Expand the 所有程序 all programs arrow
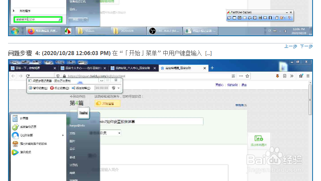Screen dimensions: 321x181 coord(14,11)
